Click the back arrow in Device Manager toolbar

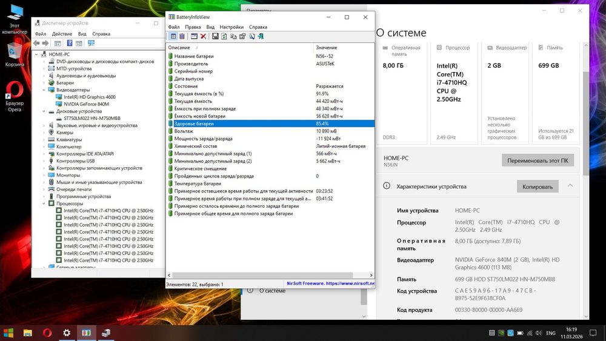coord(36,43)
